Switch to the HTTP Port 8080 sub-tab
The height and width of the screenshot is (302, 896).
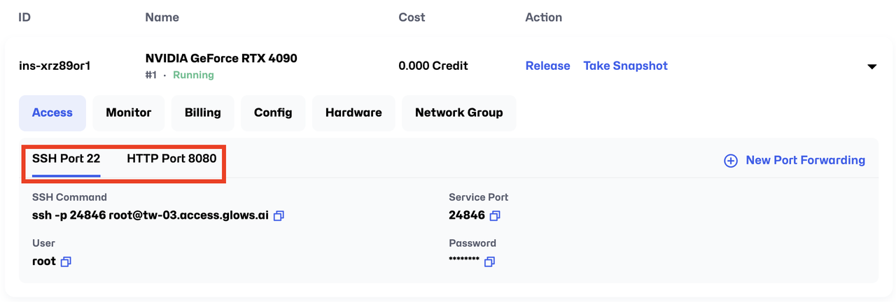click(171, 159)
